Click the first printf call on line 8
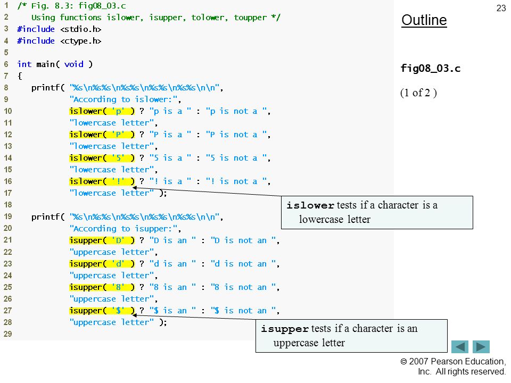This screenshot has height=383, width=511. pos(127,88)
